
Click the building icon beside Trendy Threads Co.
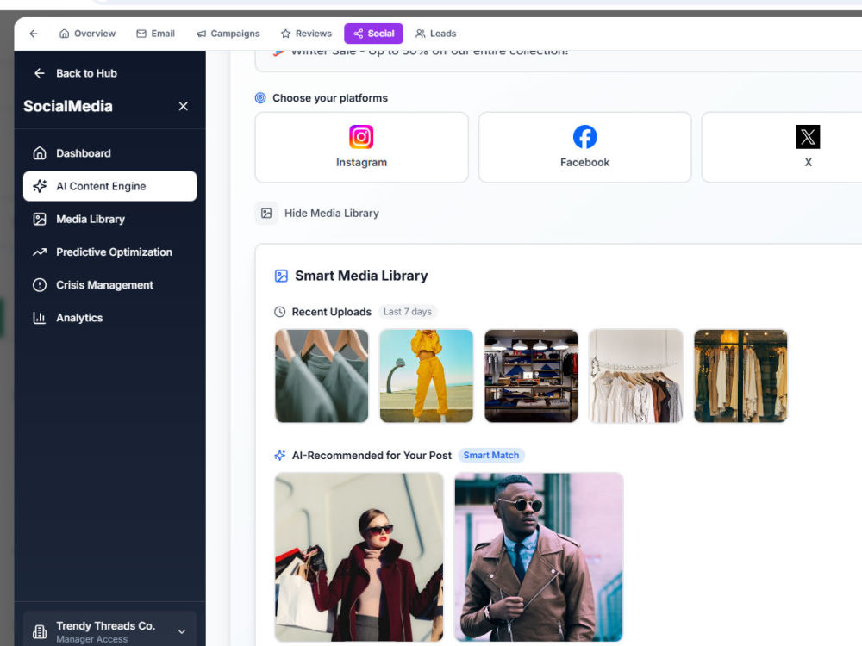(40, 631)
